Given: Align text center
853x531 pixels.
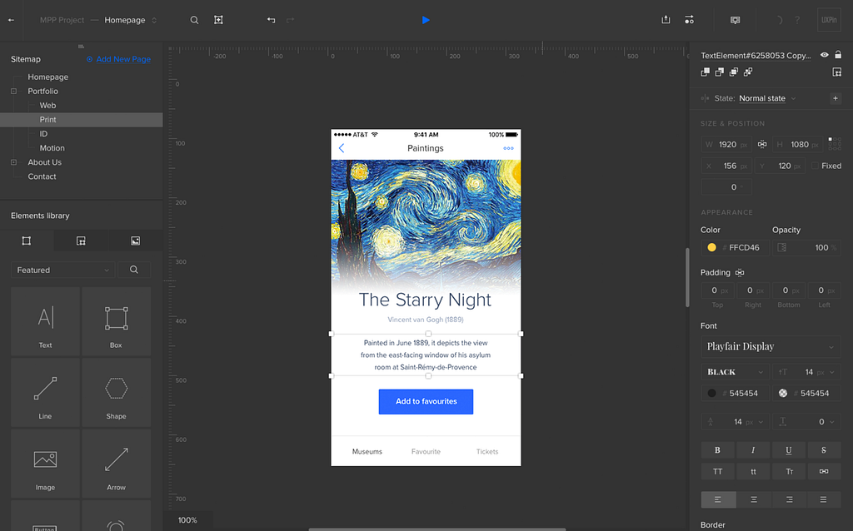Looking at the screenshot, I should coord(753,499).
